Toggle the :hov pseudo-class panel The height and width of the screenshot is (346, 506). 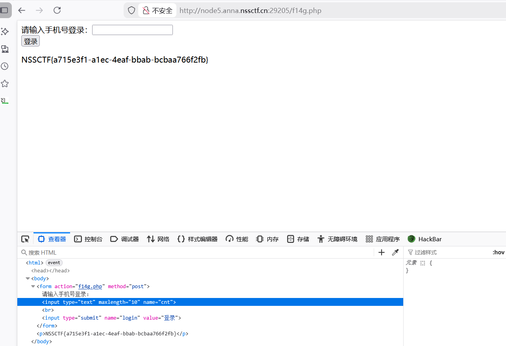499,252
